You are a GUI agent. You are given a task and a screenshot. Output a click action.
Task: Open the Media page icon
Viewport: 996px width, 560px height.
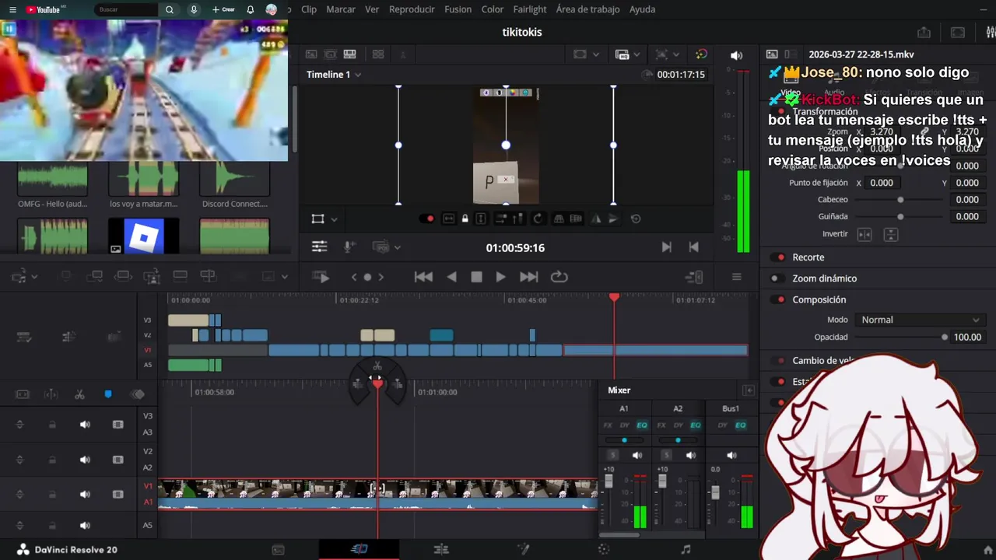(x=278, y=549)
